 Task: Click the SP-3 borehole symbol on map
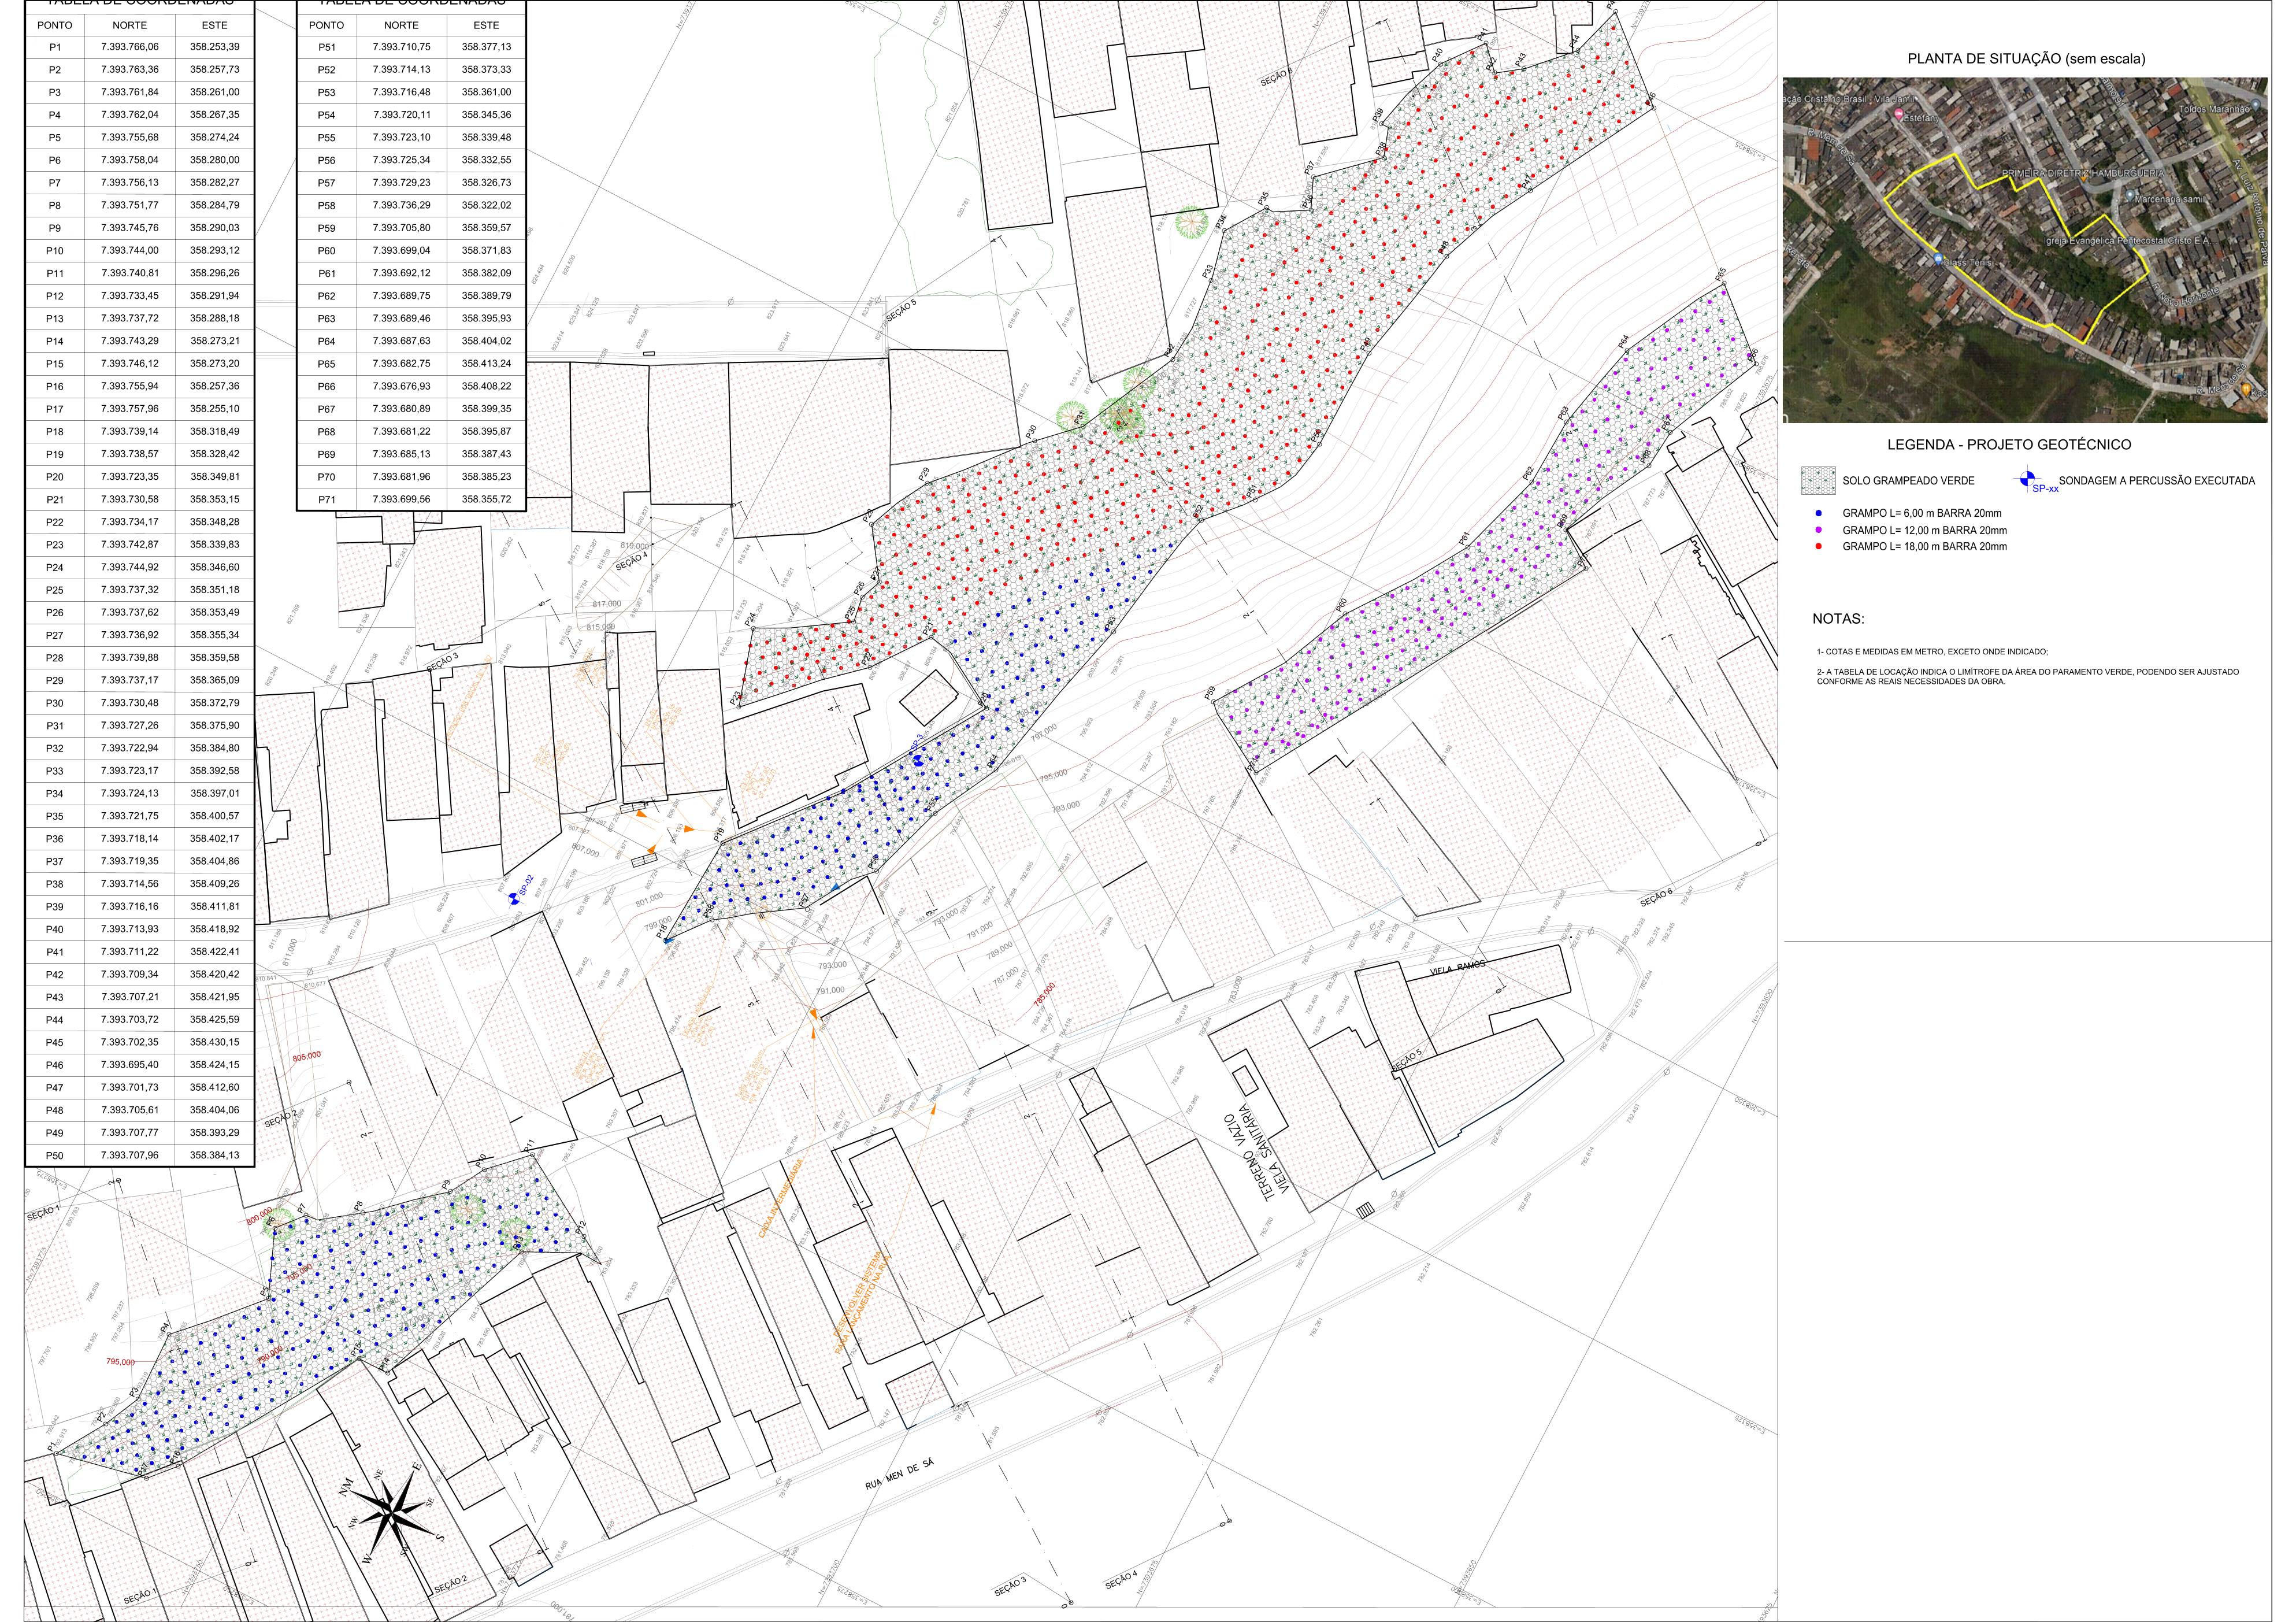[918, 760]
